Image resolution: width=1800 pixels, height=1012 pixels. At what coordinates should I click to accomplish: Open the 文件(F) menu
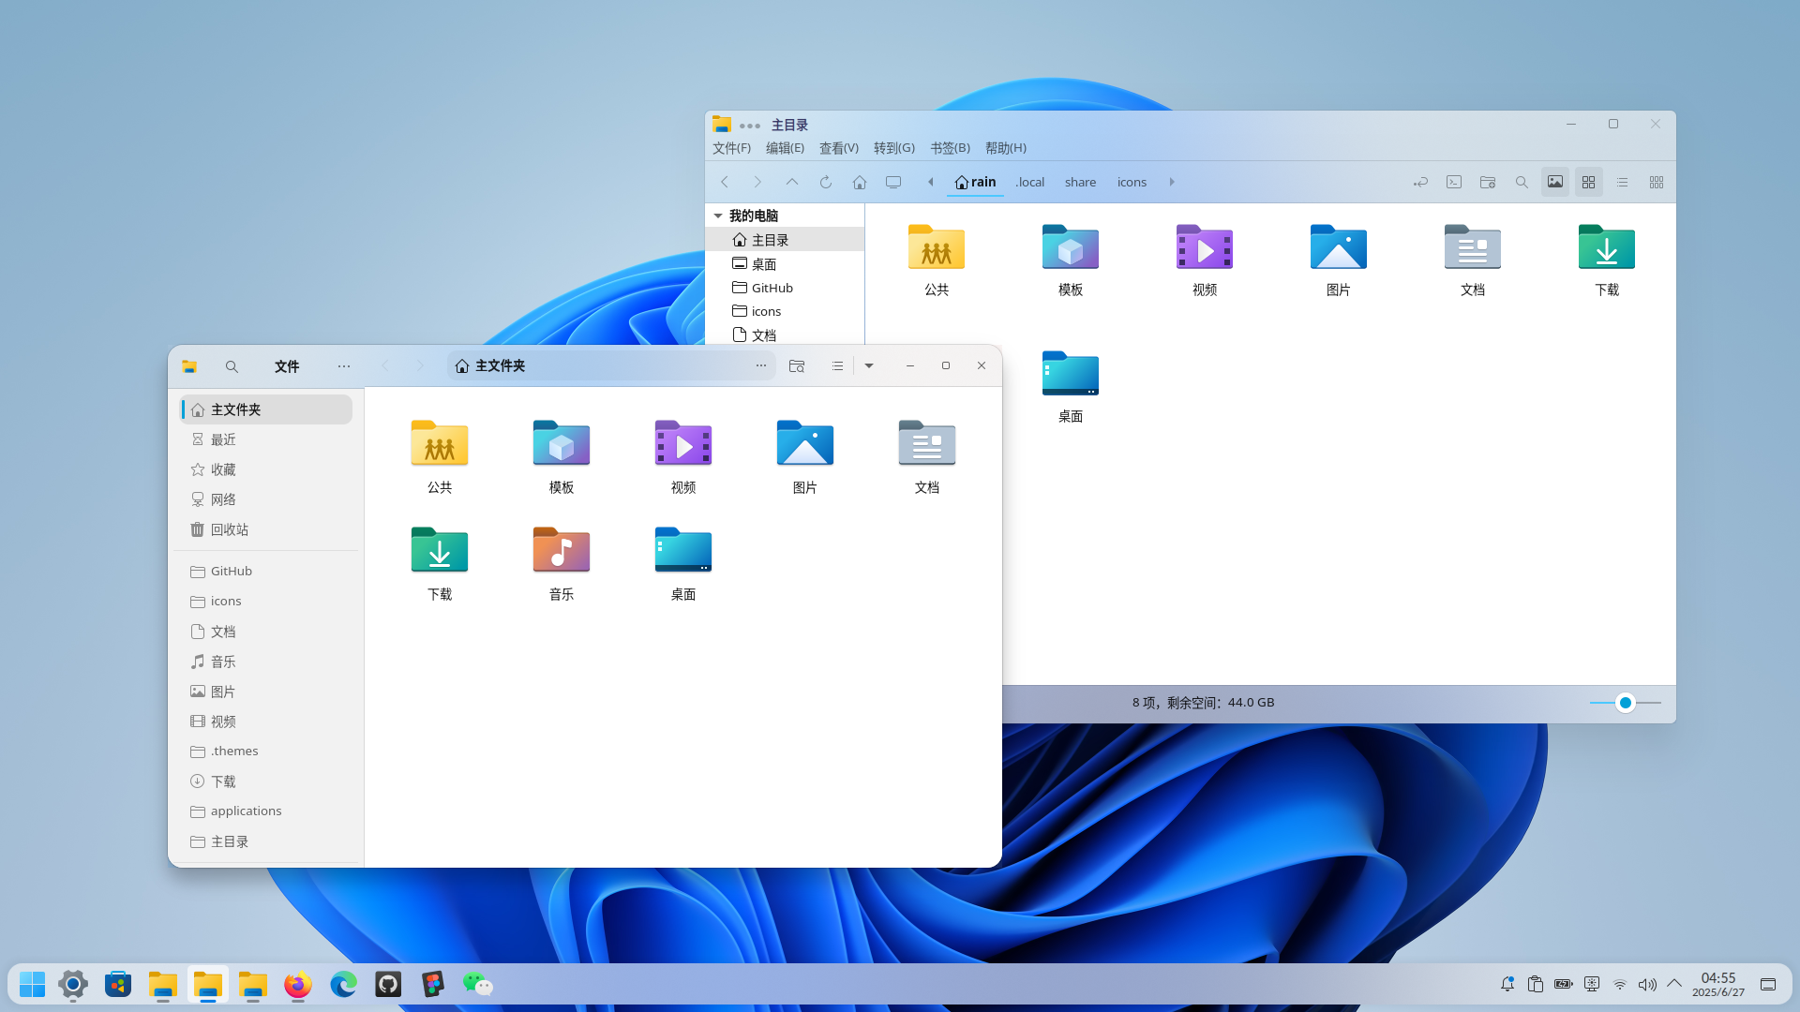tap(731, 148)
